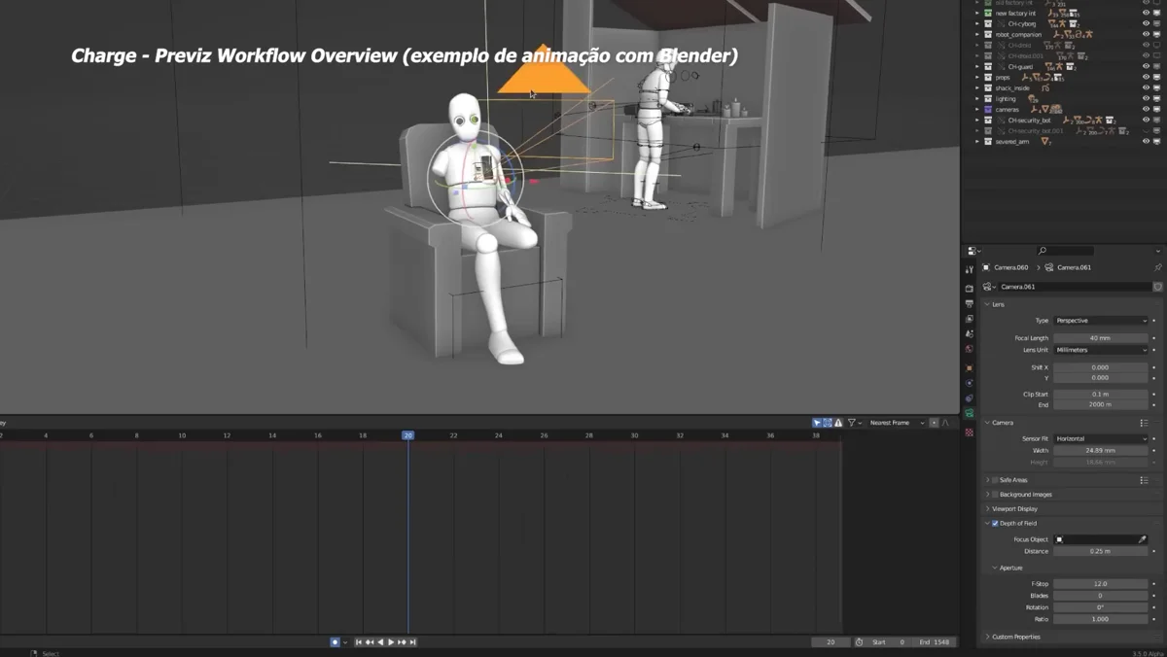Screen dimensions: 1167x657
Task: Open the Texture properties tab
Action: (970, 432)
